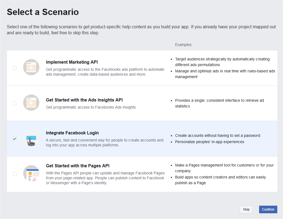
Task: Click the Implement Marketing API video icon
Action: click(x=31, y=67)
